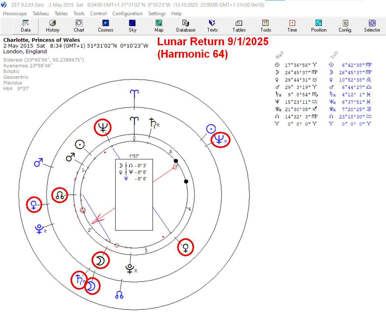Open the Tables toolbar icon
This screenshot has width=386, height=328.
239,26
